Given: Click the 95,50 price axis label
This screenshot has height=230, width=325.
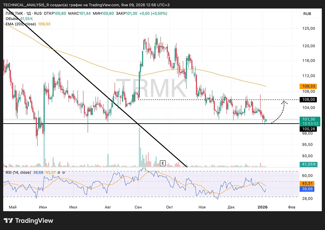Looking at the screenshot, I should (x=307, y=145).
